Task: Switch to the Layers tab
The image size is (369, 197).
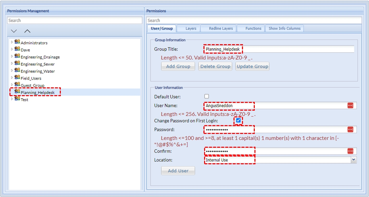Action: [x=191, y=28]
